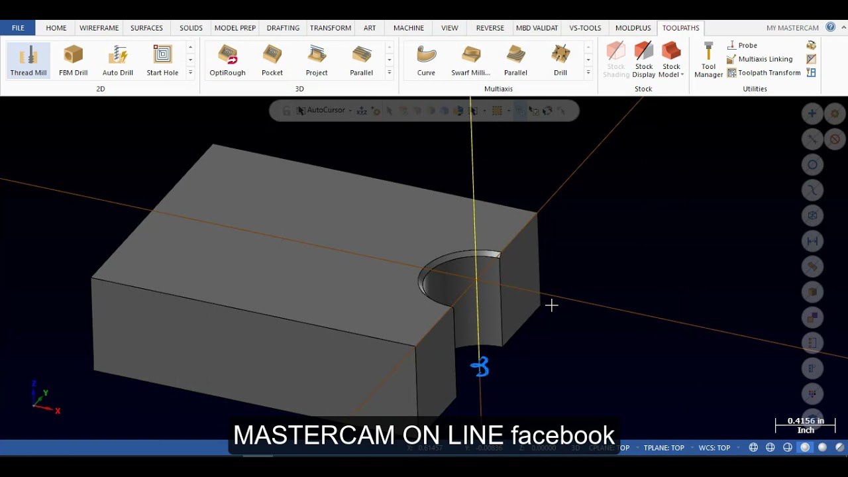
Task: Click the dimension icon in right toolbar
Action: point(812,241)
